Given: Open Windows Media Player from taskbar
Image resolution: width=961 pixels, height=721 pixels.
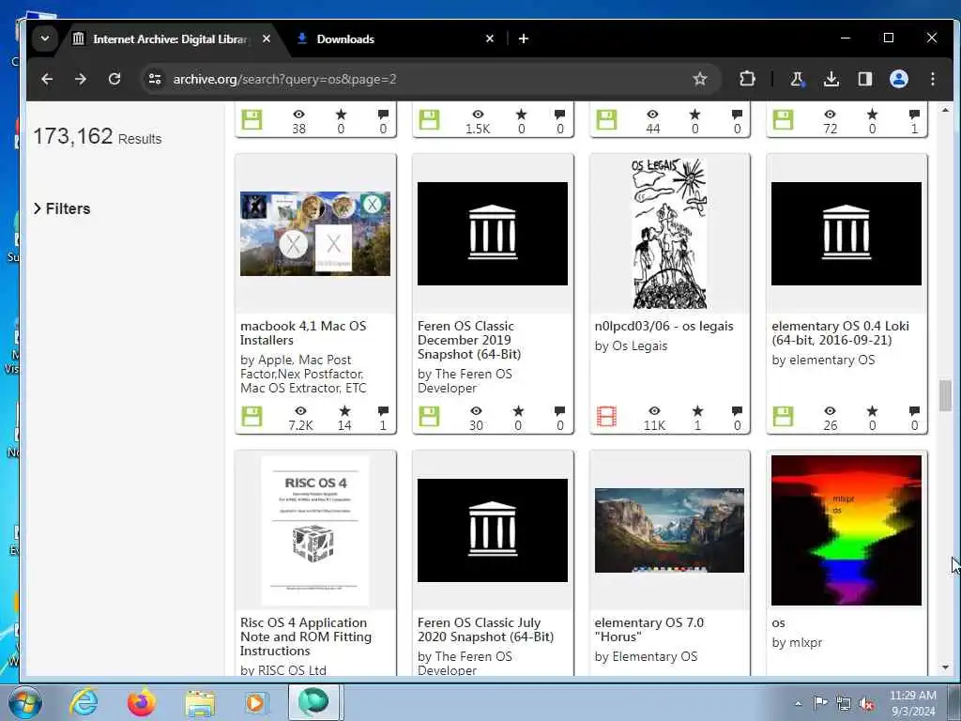Looking at the screenshot, I should 255,702.
